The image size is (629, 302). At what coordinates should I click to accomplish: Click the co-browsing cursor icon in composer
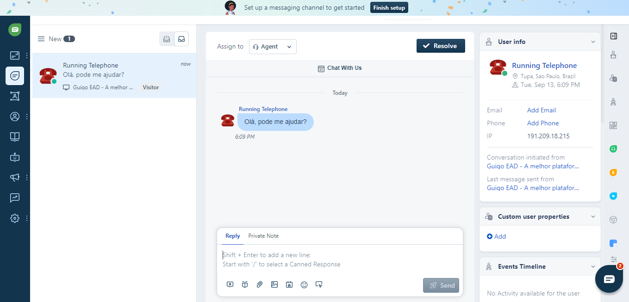coord(319,285)
